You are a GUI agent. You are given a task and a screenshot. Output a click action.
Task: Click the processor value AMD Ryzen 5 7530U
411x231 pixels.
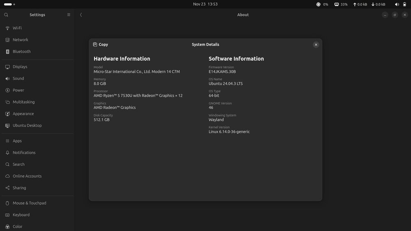[138, 96]
